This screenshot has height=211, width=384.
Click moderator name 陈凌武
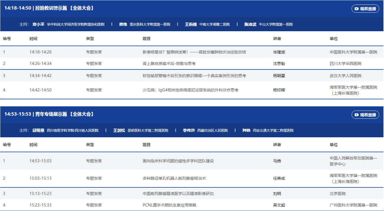[250, 24]
